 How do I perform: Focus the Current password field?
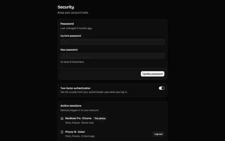(112, 42)
